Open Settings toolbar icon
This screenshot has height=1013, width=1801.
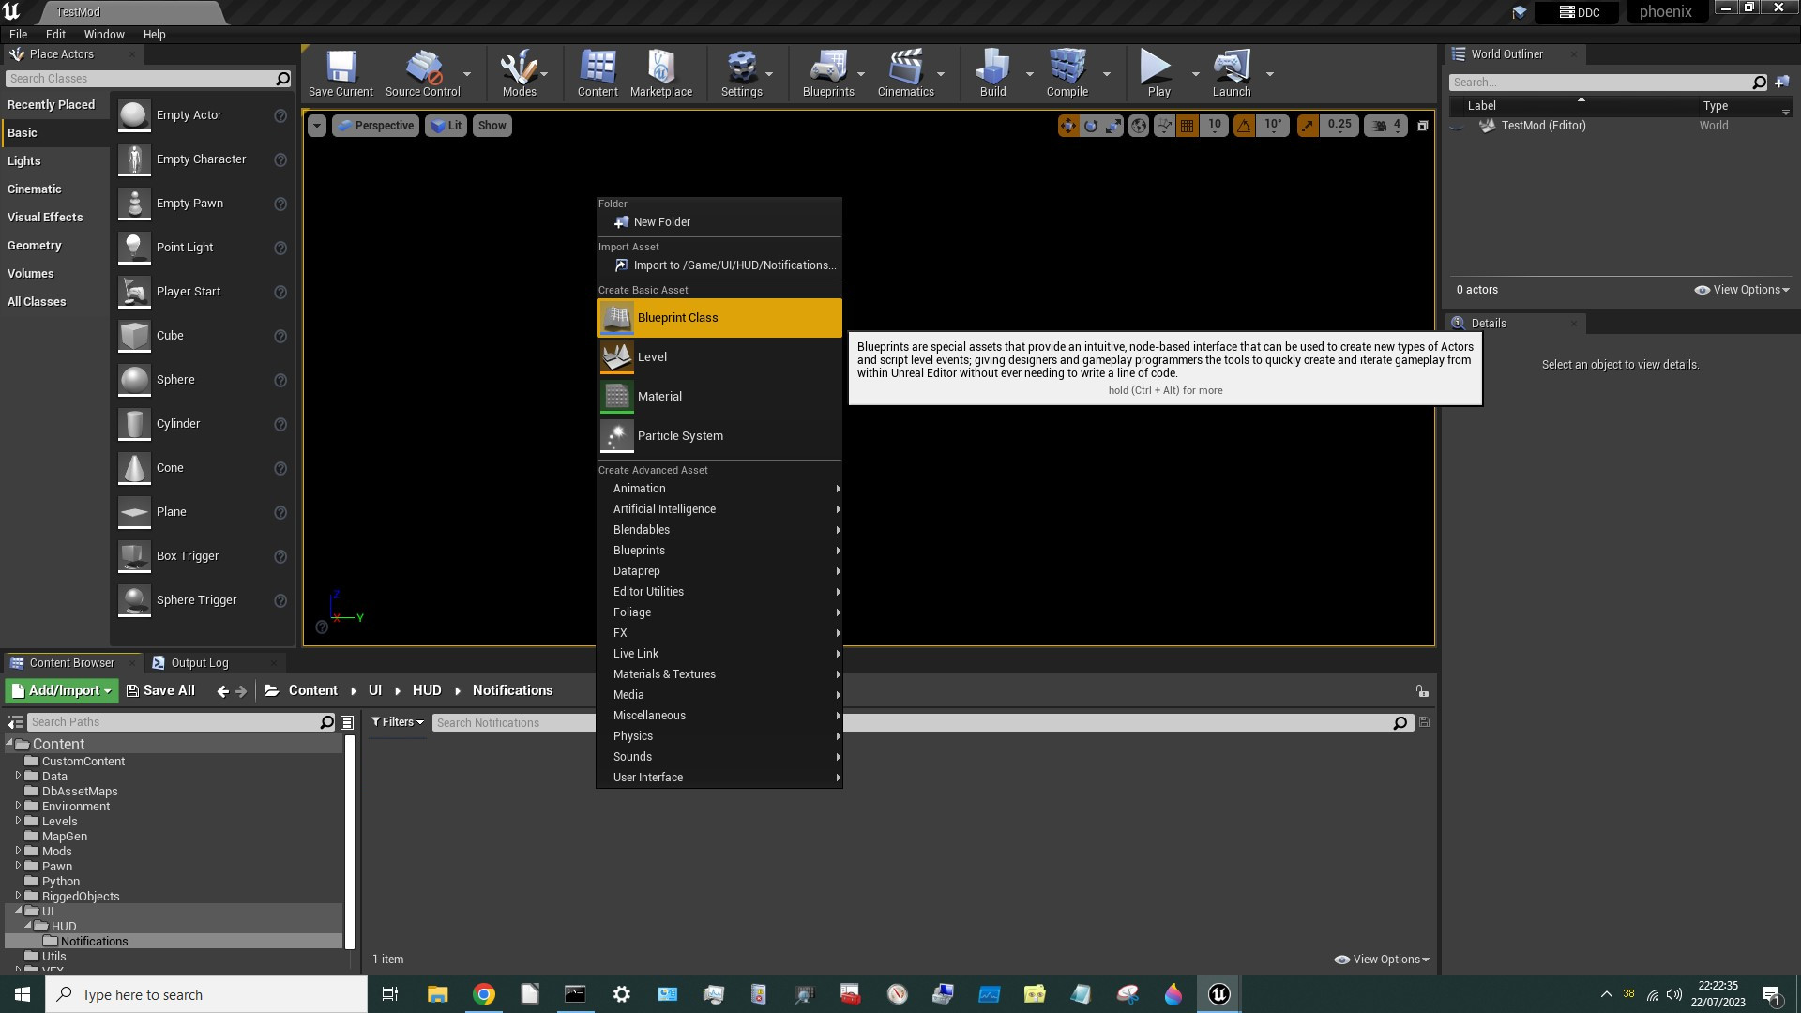tap(741, 73)
